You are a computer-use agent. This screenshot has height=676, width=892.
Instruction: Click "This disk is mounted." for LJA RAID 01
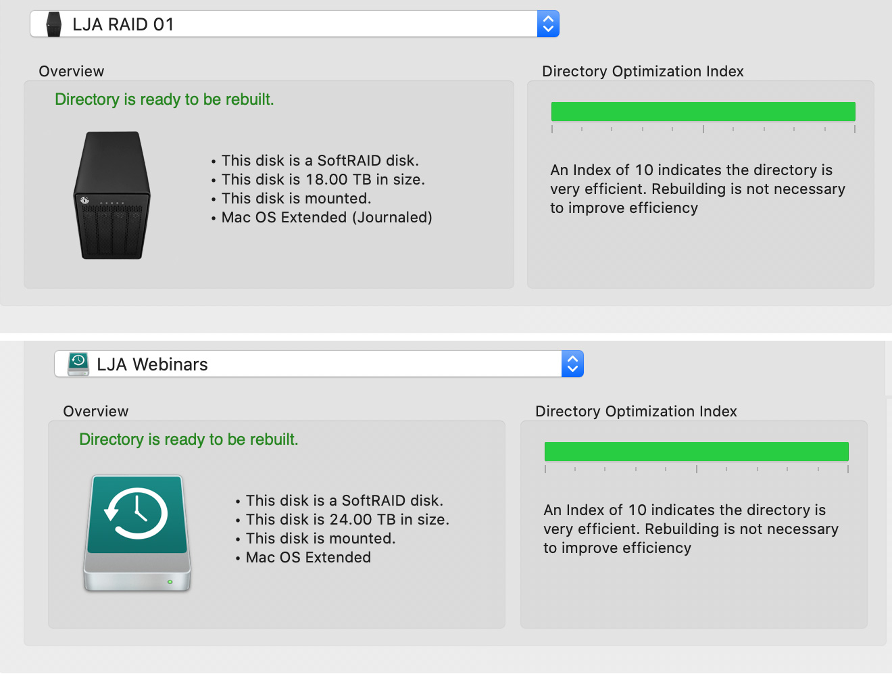tap(296, 199)
